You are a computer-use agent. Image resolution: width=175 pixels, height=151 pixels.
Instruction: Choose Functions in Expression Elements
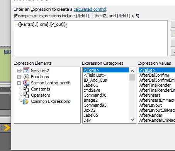click(x=40, y=77)
